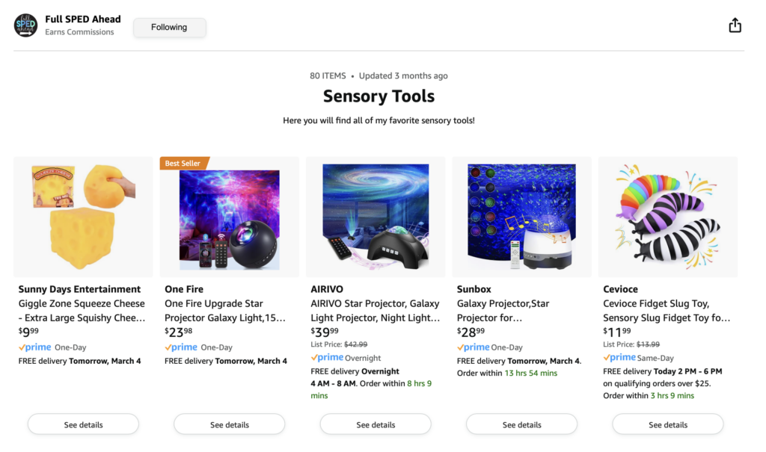The width and height of the screenshot is (766, 452).
Task: See details for AIRIVO Star Projector
Action: click(376, 424)
